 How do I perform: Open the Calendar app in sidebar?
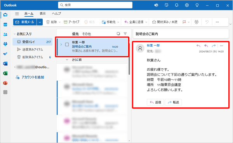point(5,25)
